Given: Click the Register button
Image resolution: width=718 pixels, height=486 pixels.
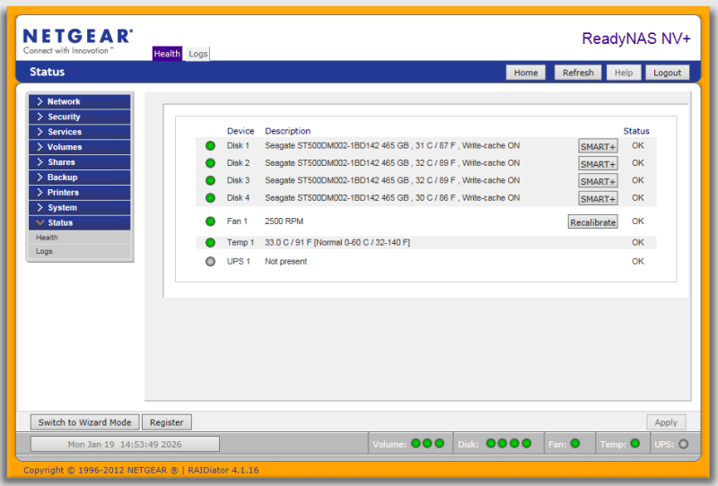Looking at the screenshot, I should click(x=167, y=422).
